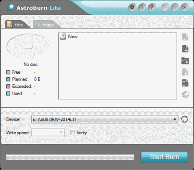Click the Free label
The width and height of the screenshot is (194, 170).
[x=17, y=72]
